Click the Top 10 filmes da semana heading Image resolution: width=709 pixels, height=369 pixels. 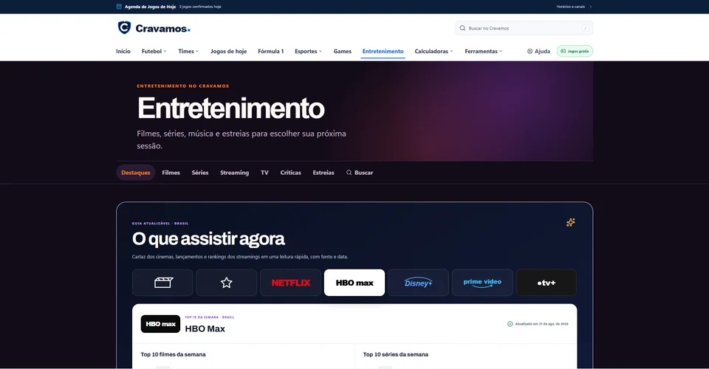click(173, 354)
